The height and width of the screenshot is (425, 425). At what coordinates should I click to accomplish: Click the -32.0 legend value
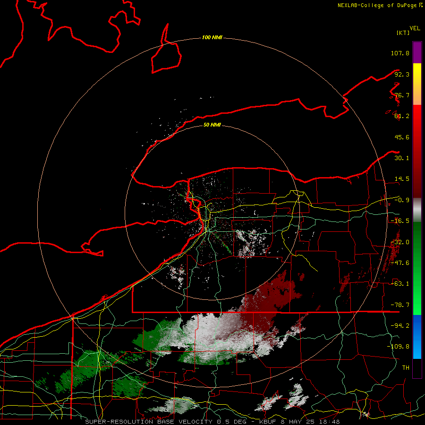[x=400, y=242]
